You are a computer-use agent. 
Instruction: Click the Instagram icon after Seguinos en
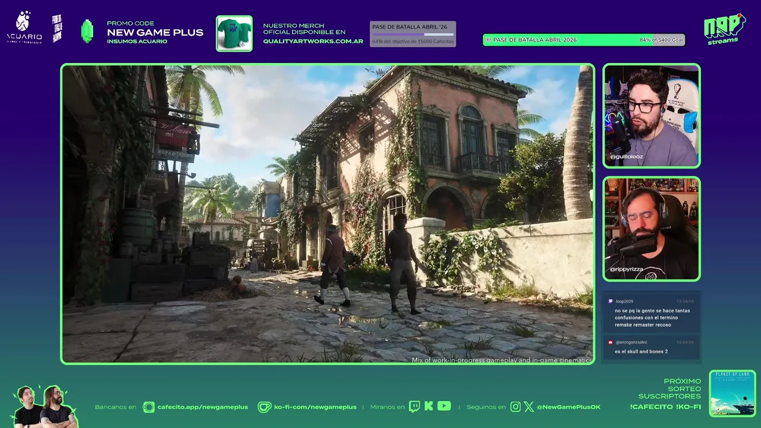(x=515, y=407)
